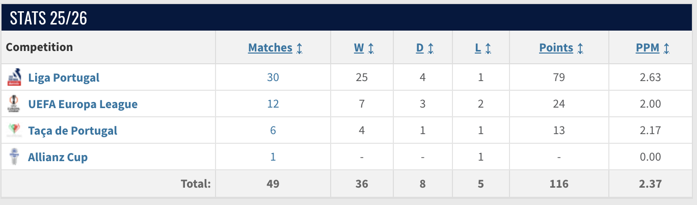Click the Allianz Cup trophy icon
697x205 pixels.
coord(14,157)
